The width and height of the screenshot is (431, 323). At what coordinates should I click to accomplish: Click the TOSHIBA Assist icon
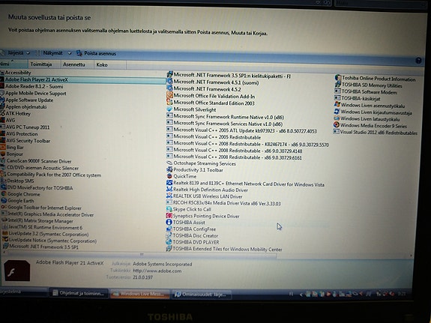[x=169, y=222]
